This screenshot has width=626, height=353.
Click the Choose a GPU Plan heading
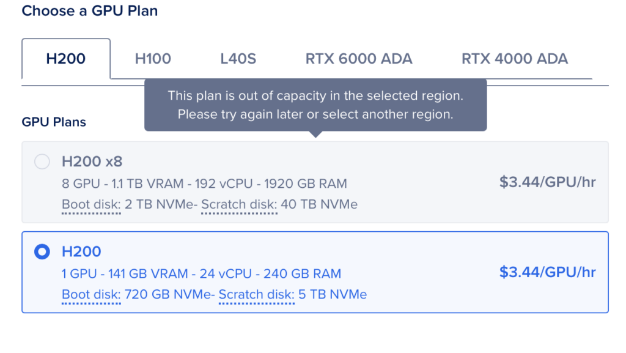[89, 11]
